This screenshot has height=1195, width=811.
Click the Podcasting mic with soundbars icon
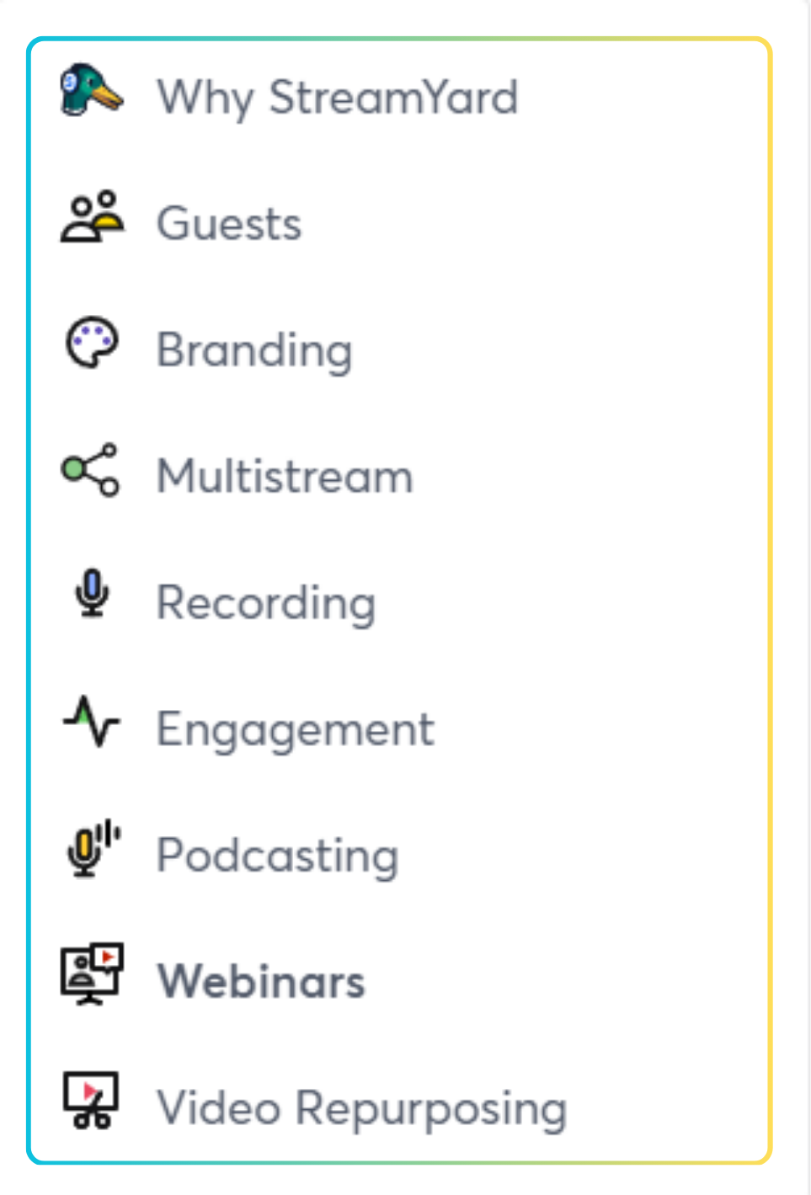(x=93, y=848)
